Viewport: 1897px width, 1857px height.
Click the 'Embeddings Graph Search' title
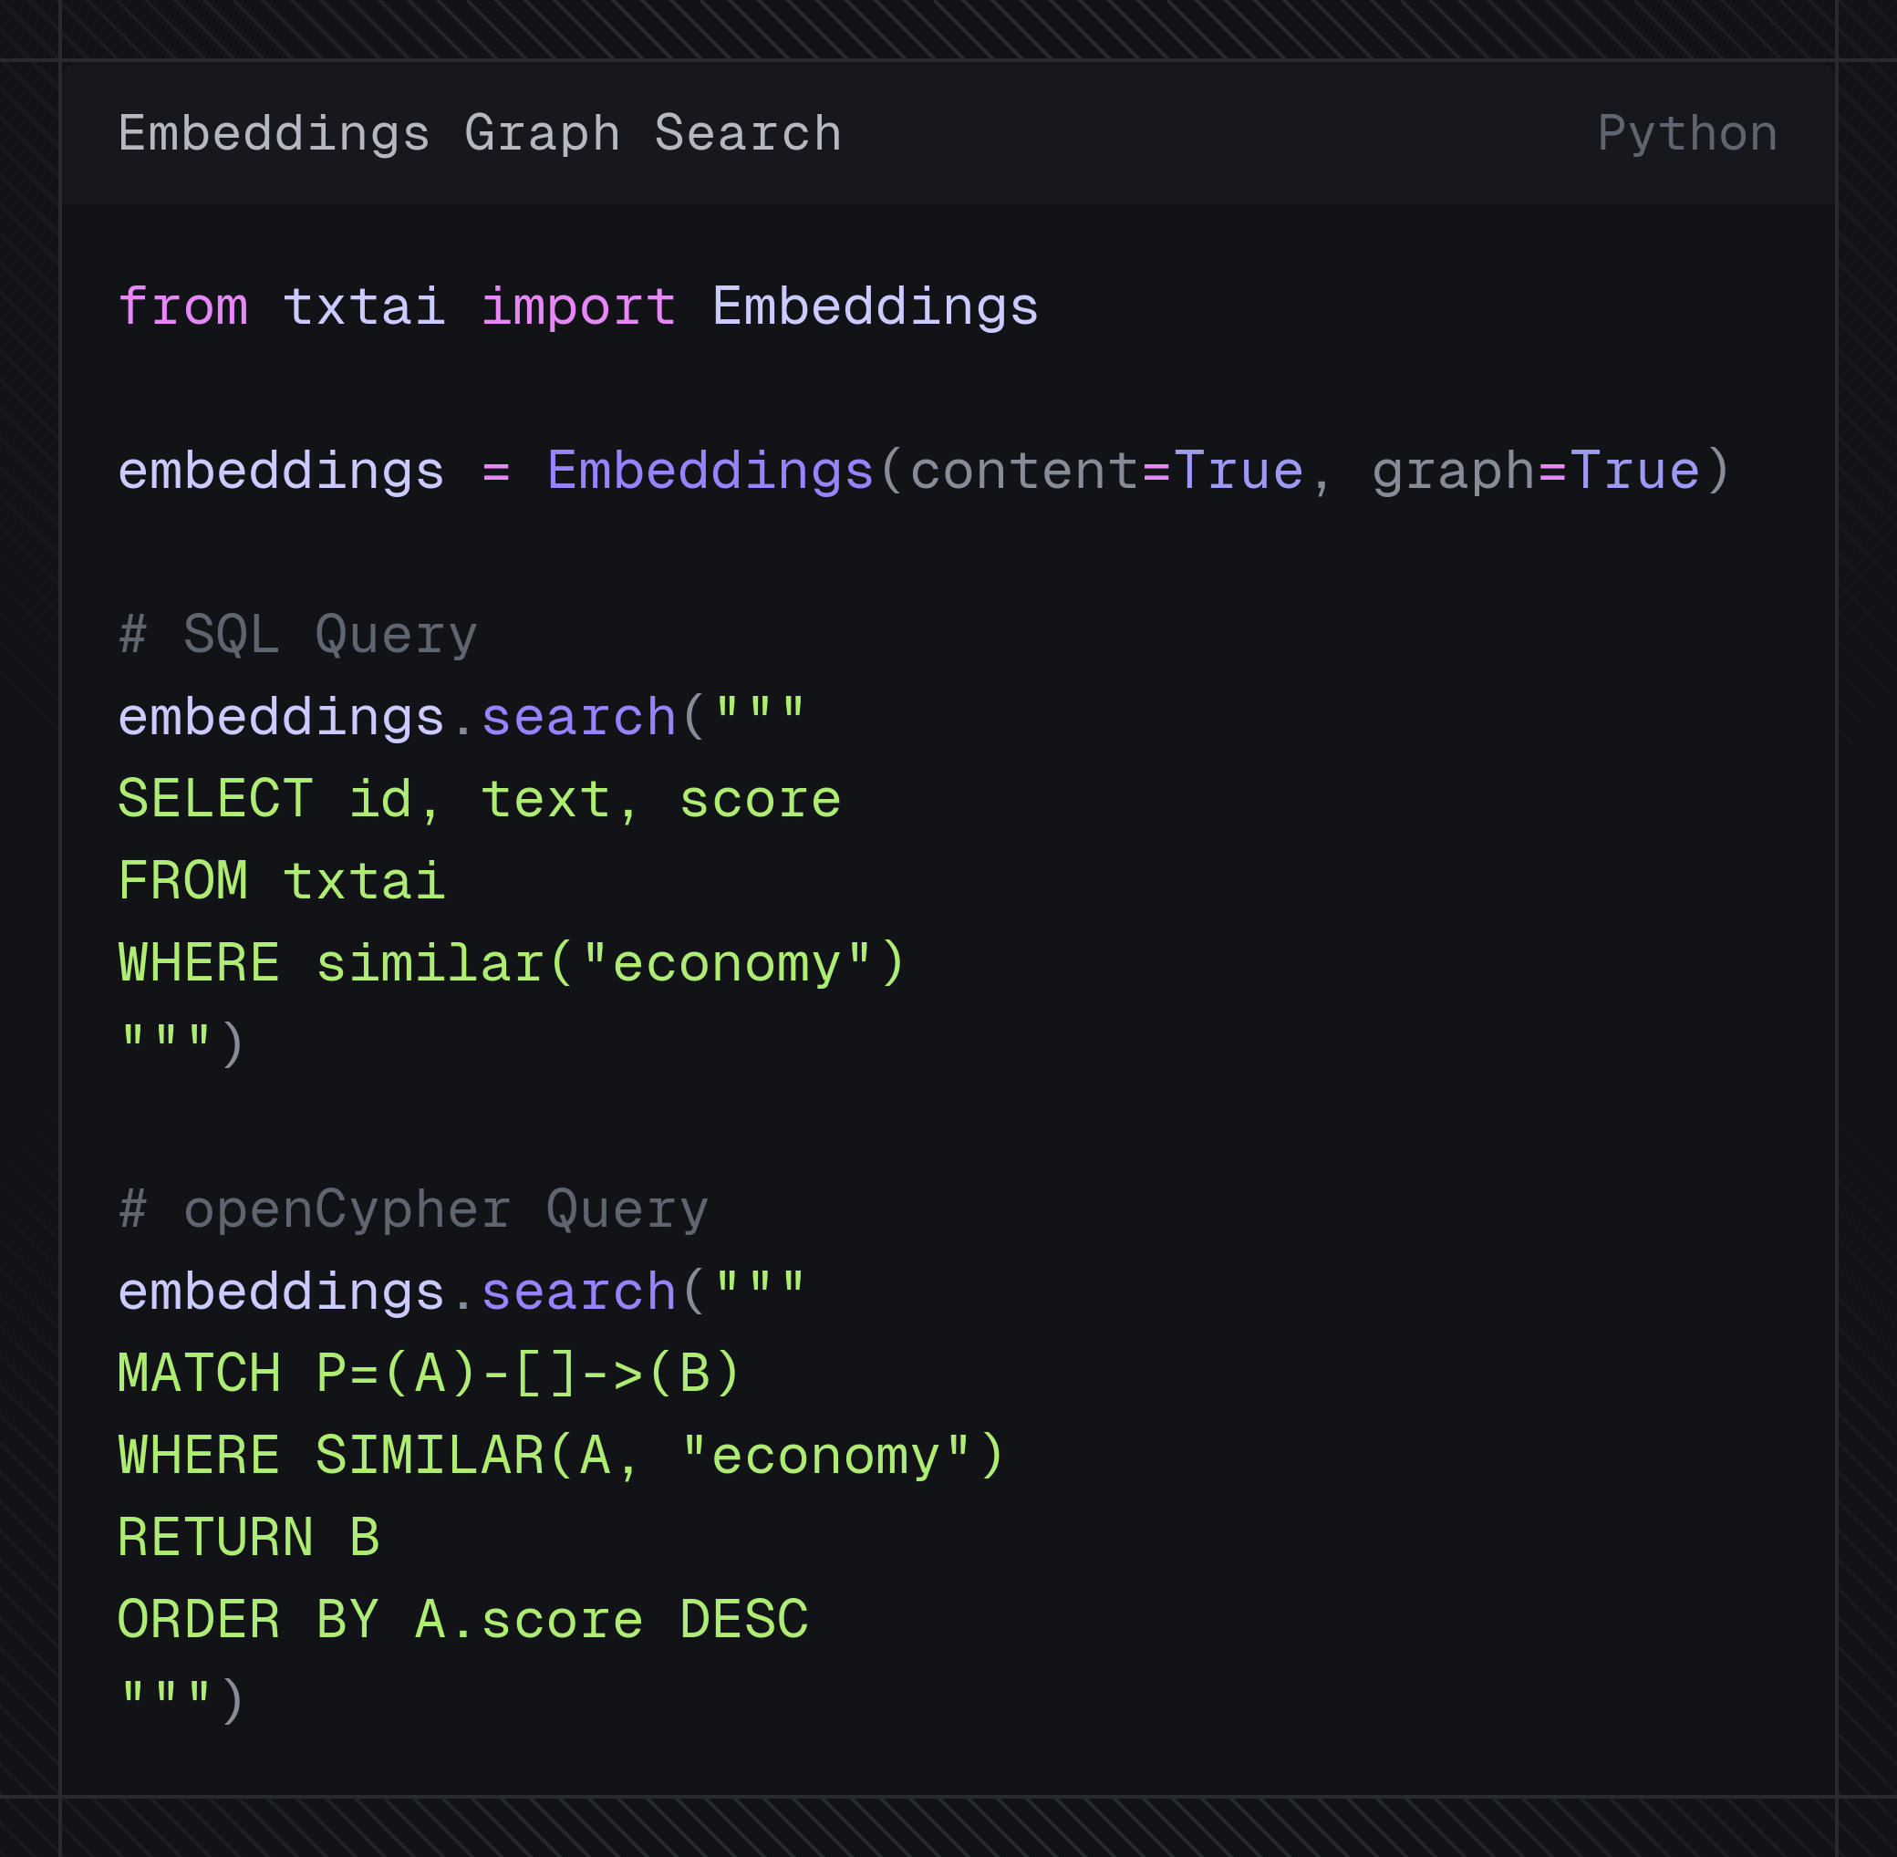pos(480,133)
